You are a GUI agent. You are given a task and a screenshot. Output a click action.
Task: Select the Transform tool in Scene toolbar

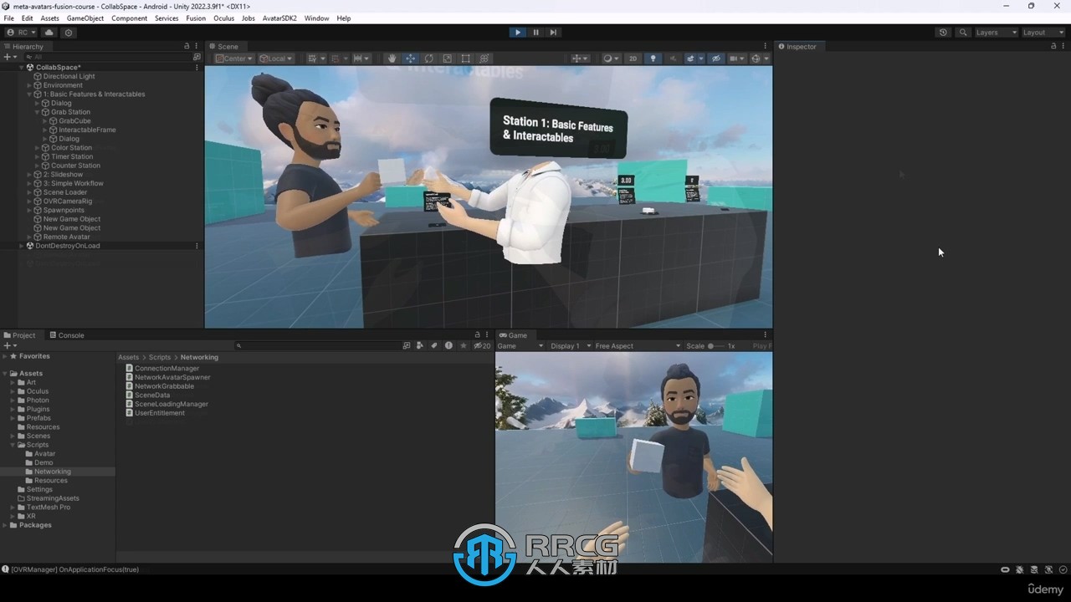484,59
